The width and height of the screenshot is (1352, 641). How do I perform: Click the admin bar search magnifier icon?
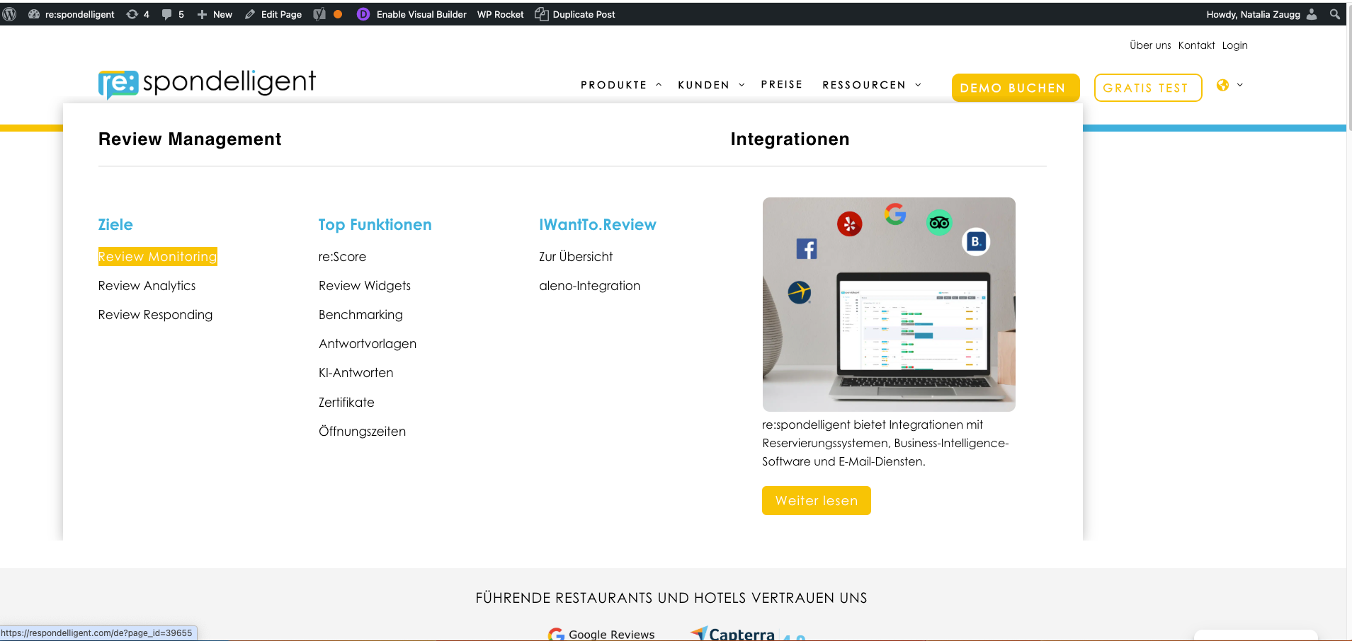click(1335, 14)
